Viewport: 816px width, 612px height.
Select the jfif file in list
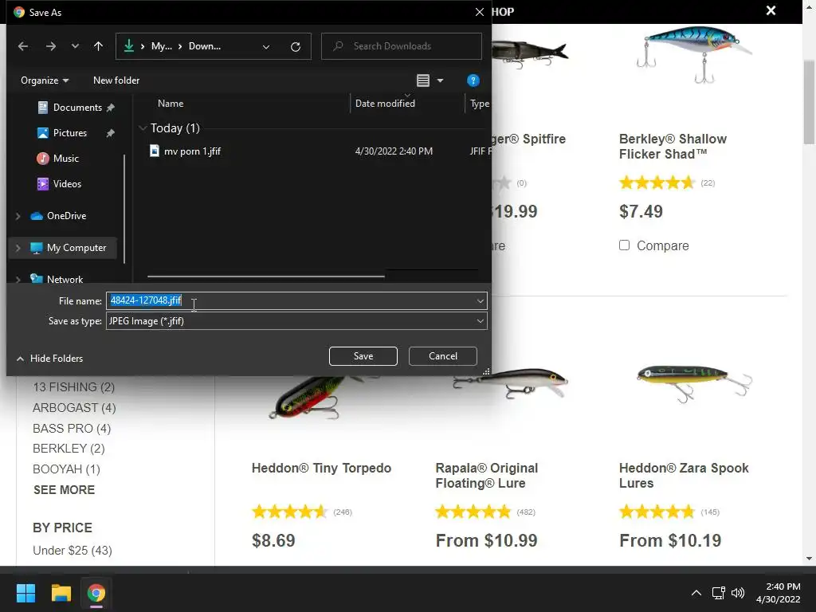(x=192, y=151)
